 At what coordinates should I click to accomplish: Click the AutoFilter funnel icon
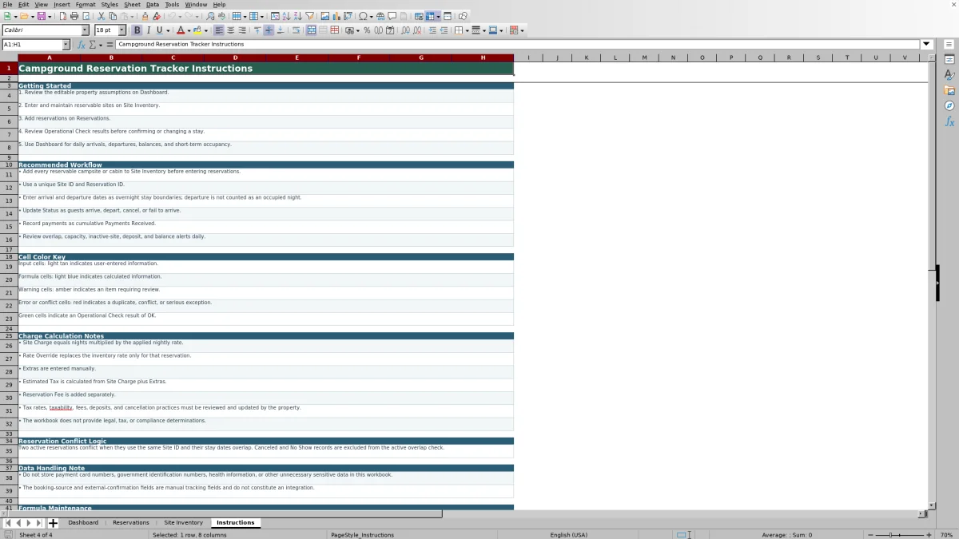(x=308, y=16)
